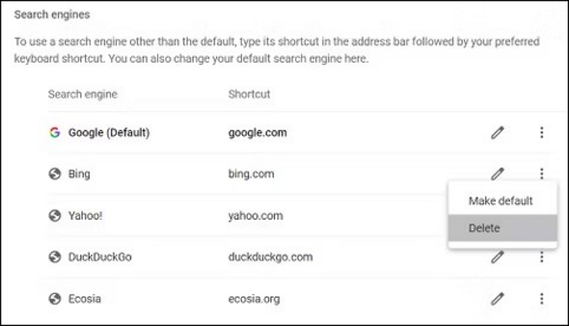Click the Google (Default) row name

pos(109,133)
